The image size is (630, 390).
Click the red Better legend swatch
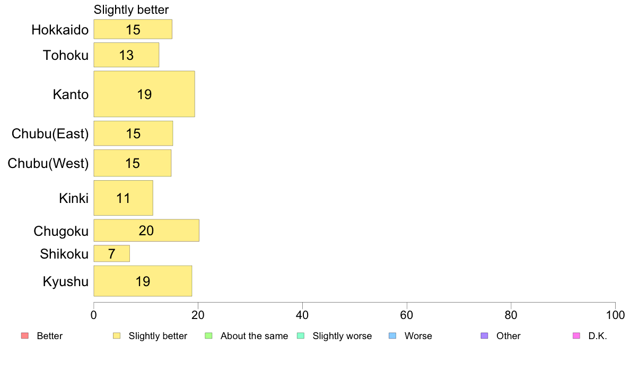[x=25, y=336]
